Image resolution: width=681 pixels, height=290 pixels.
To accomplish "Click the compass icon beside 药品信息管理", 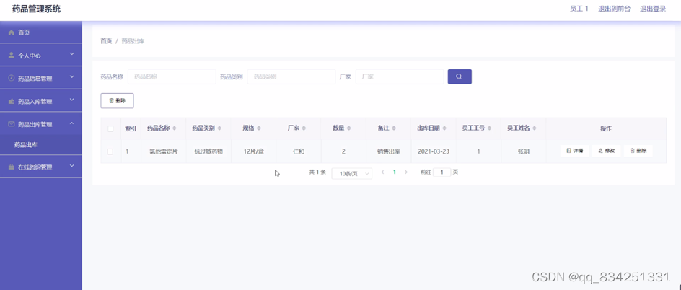I will click(x=12, y=78).
